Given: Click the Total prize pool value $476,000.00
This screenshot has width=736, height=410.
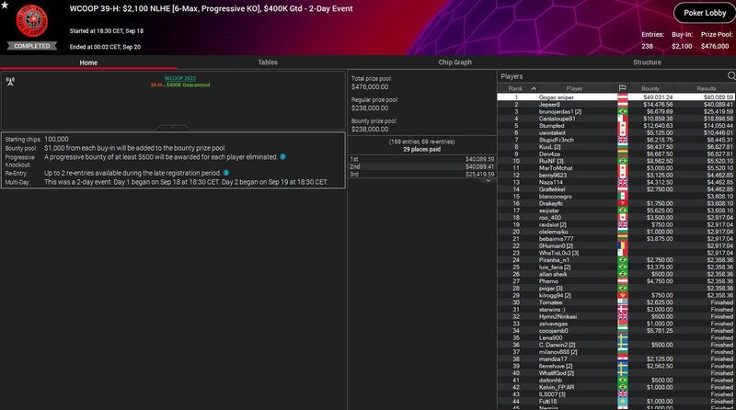Looking at the screenshot, I should (x=370, y=86).
